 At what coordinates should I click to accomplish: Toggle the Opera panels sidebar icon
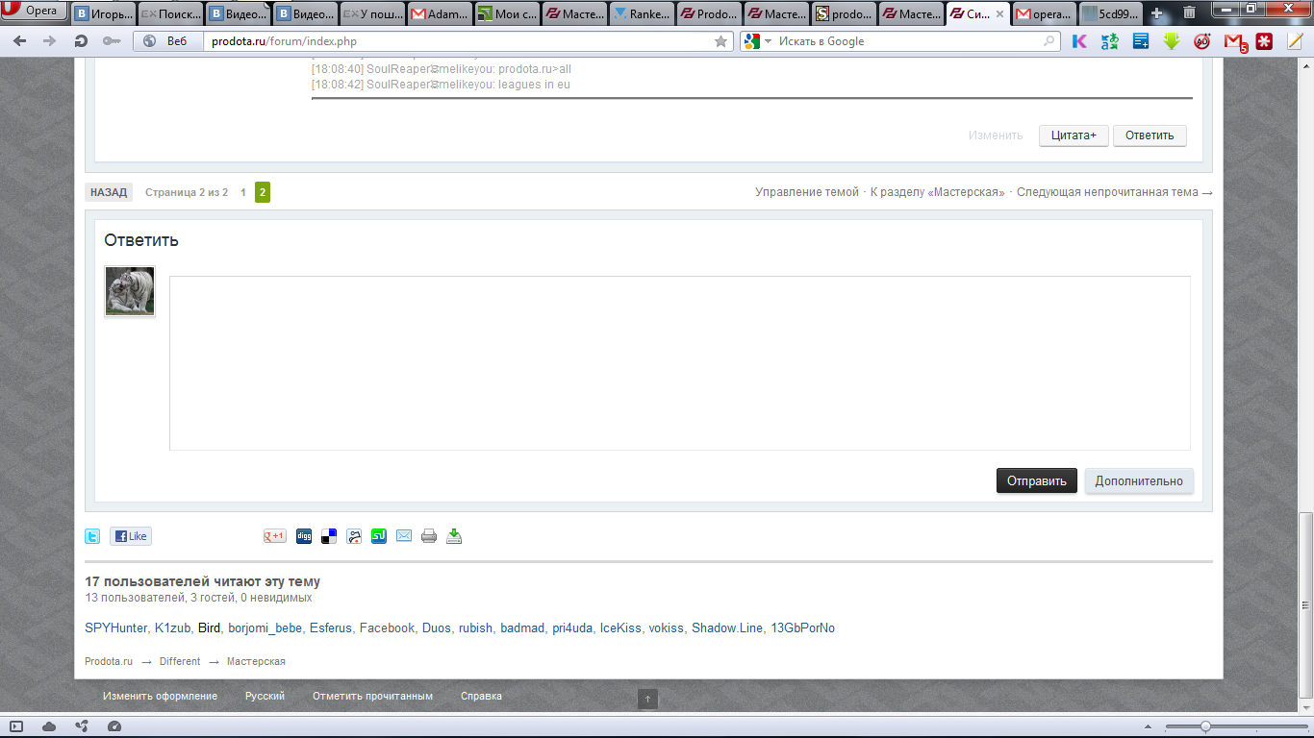click(16, 726)
